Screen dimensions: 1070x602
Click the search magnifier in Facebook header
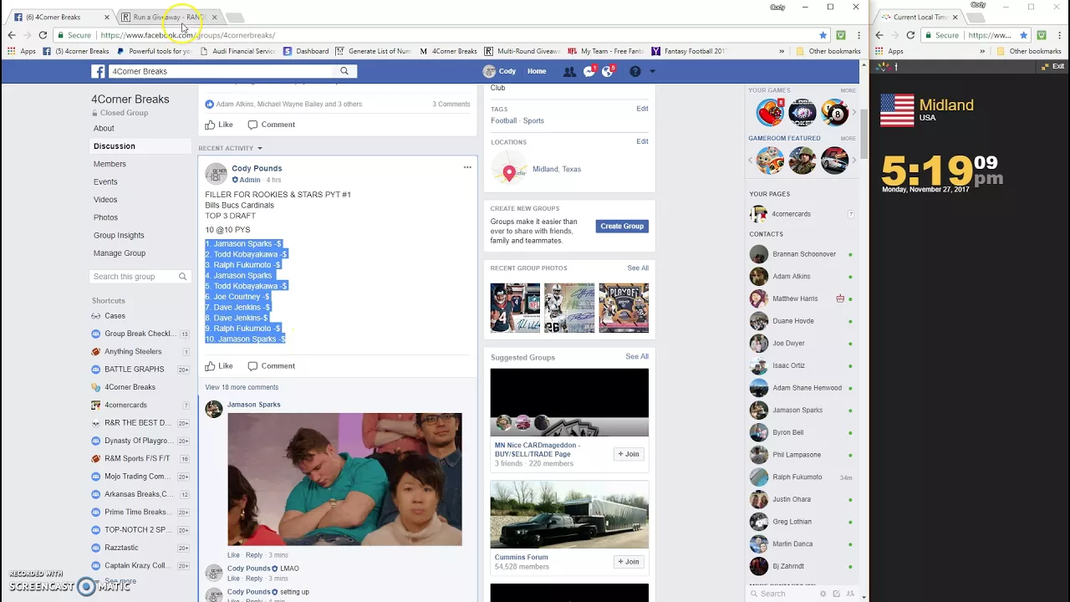click(x=344, y=71)
